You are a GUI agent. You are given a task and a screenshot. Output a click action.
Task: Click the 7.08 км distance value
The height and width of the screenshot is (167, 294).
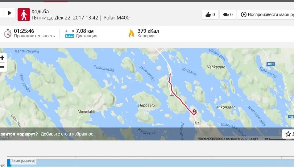pos(85,31)
